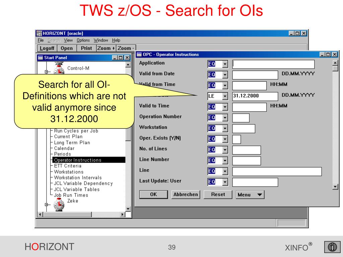Open the File menu

41,40
